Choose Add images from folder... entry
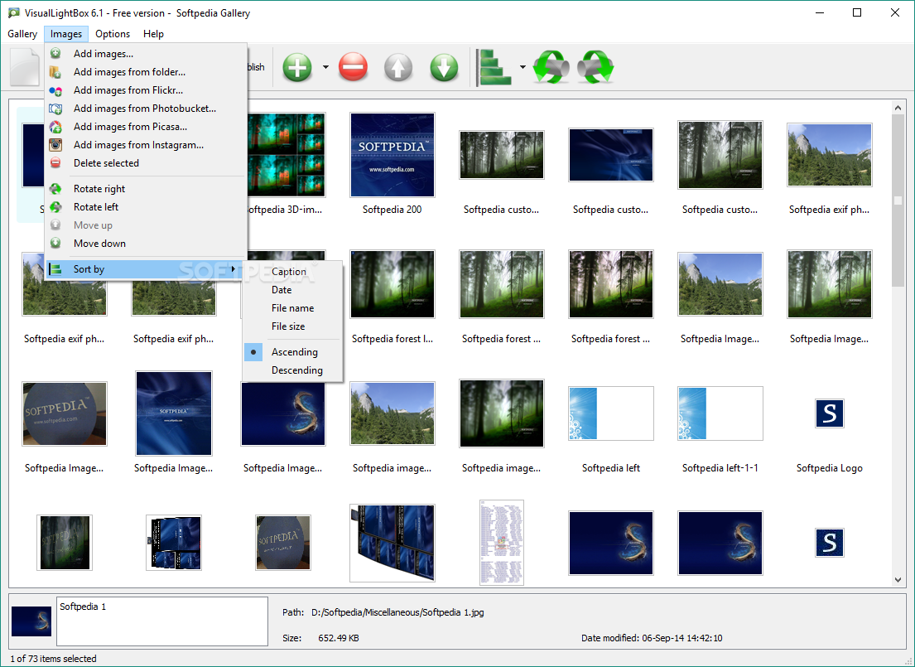Image resolution: width=915 pixels, height=667 pixels. click(x=146, y=72)
